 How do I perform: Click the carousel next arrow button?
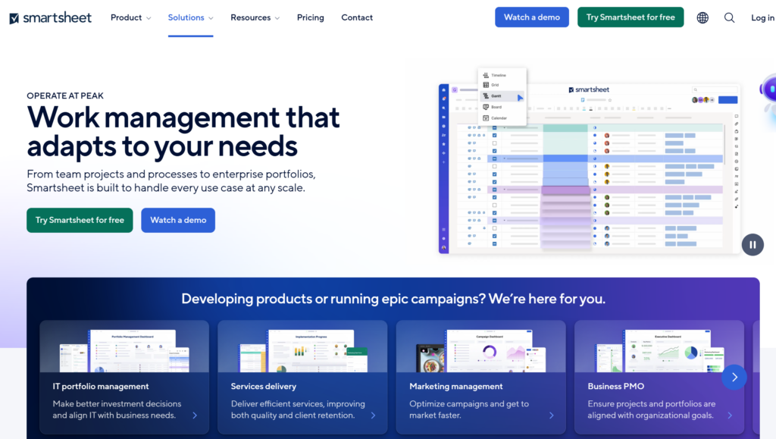(734, 377)
